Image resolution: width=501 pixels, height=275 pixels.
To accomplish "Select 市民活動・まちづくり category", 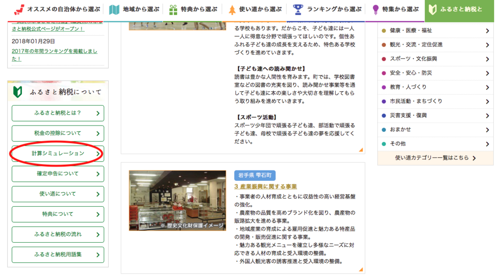I will click(435, 102).
